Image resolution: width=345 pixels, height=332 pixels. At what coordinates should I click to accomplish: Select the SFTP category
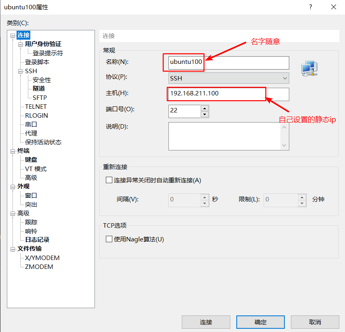point(40,97)
